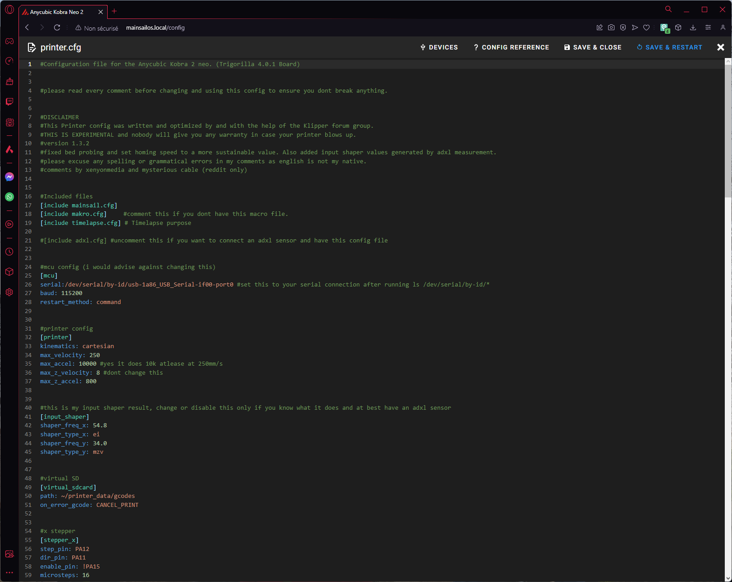The width and height of the screenshot is (732, 582).
Task: Click the 'baud: 115200' line
Action: coord(61,293)
